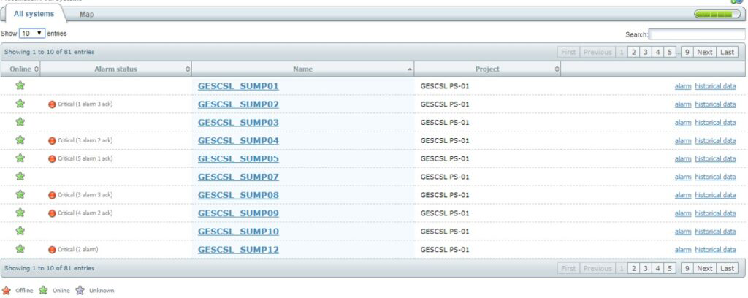Click the Search input field
The width and height of the screenshot is (748, 298).
(x=697, y=34)
